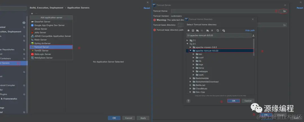Viewport: 304px width, 122px height.
Task: Open path history arrow beside path field
Action: pos(253,36)
